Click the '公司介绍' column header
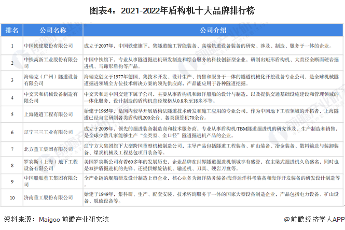 click(213, 30)
